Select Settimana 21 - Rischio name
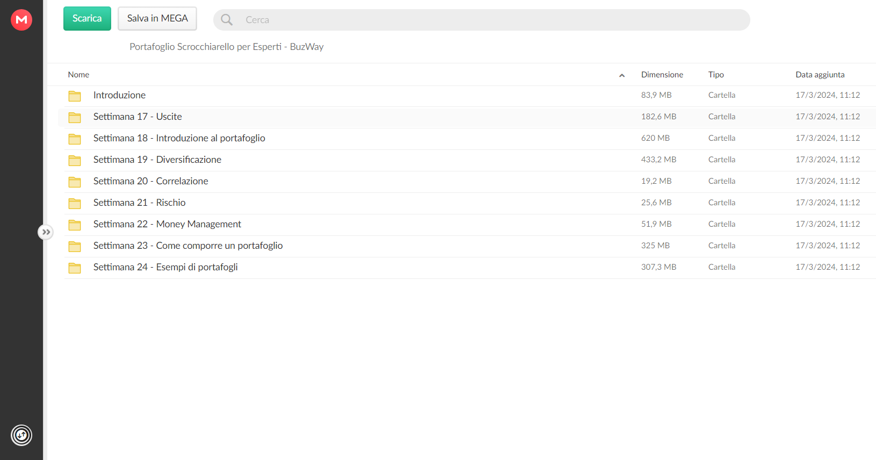876x460 pixels. [x=139, y=203]
